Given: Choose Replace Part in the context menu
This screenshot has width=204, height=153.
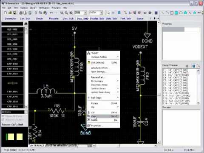Looking at the screenshot, I should coord(103,77).
